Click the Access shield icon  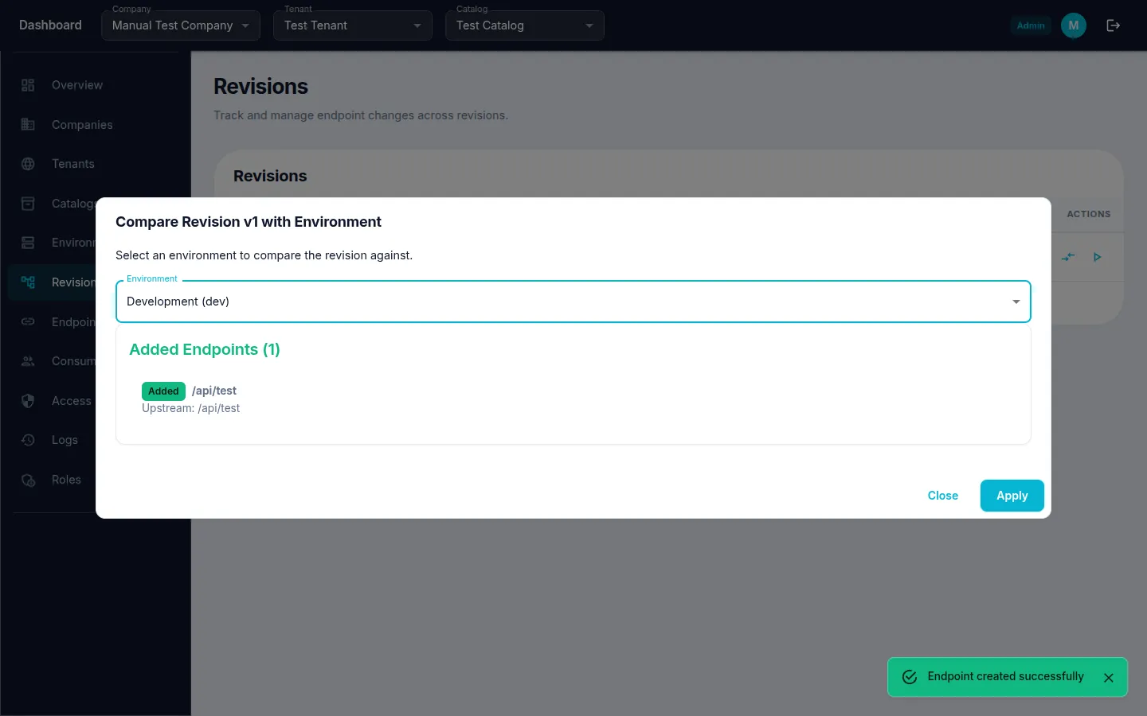[x=28, y=401]
